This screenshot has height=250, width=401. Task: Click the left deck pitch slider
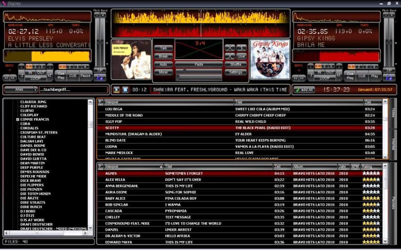pos(100,42)
